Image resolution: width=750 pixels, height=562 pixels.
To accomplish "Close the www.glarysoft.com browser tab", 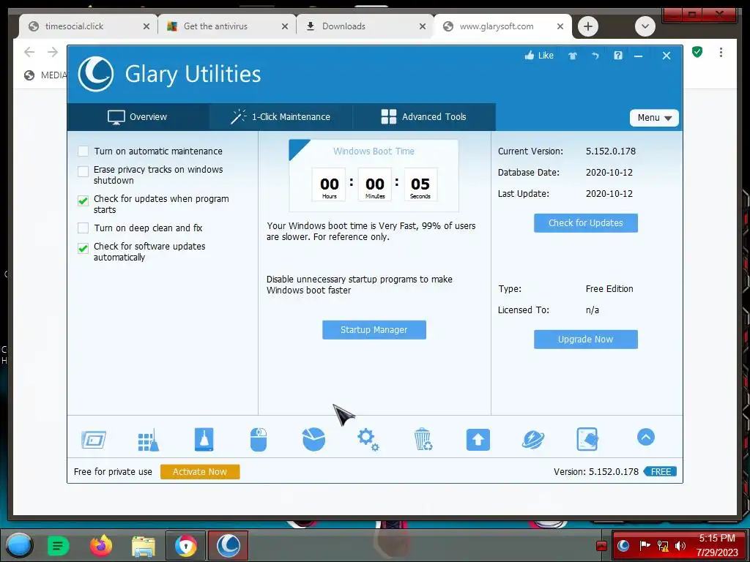I will point(560,26).
